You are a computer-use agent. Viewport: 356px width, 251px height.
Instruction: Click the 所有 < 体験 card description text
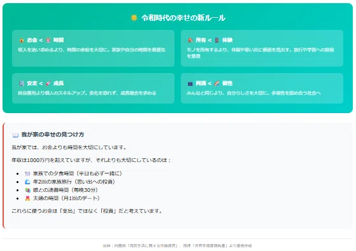coord(260,53)
